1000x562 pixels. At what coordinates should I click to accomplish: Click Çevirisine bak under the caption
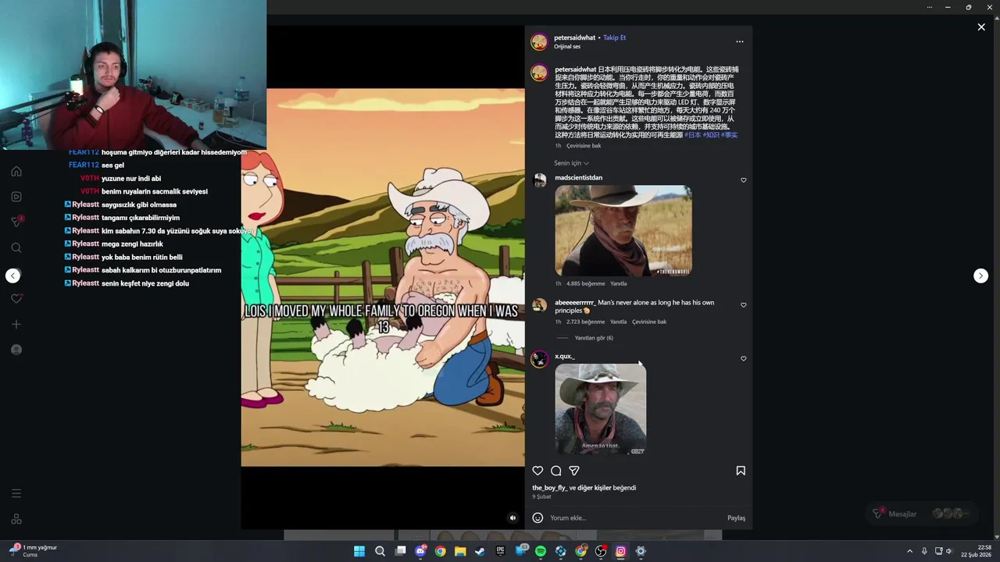click(x=584, y=146)
